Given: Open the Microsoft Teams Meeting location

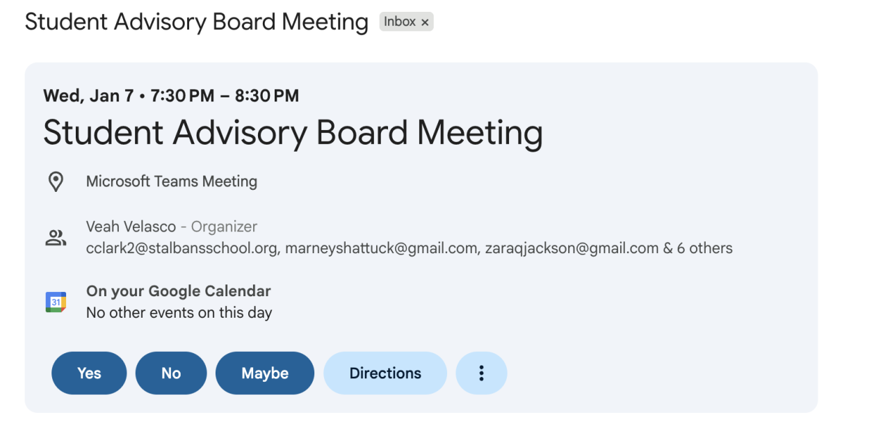Looking at the screenshot, I should coord(172,182).
